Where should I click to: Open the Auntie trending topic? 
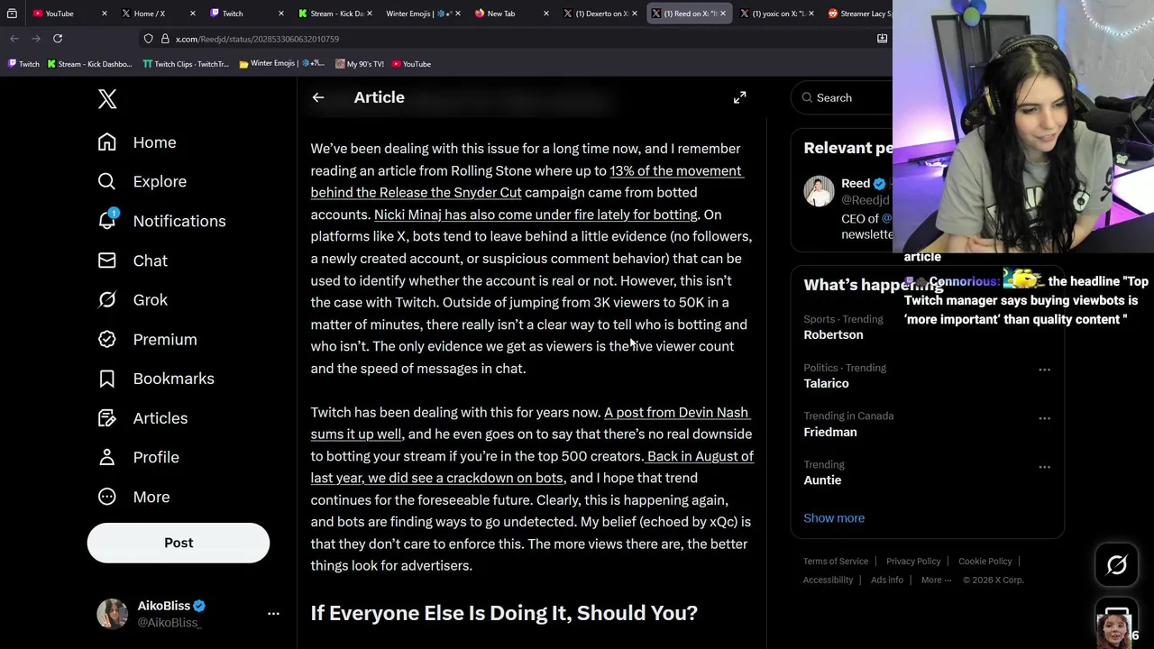pyautogui.click(x=822, y=480)
